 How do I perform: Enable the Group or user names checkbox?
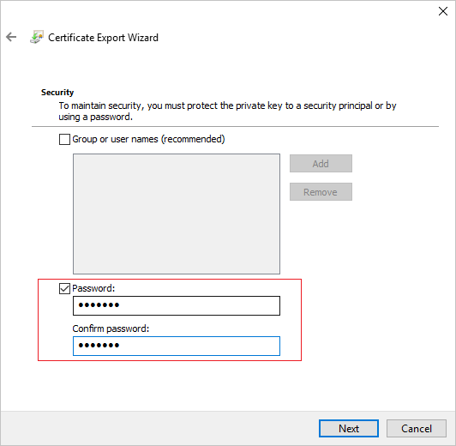[64, 139]
